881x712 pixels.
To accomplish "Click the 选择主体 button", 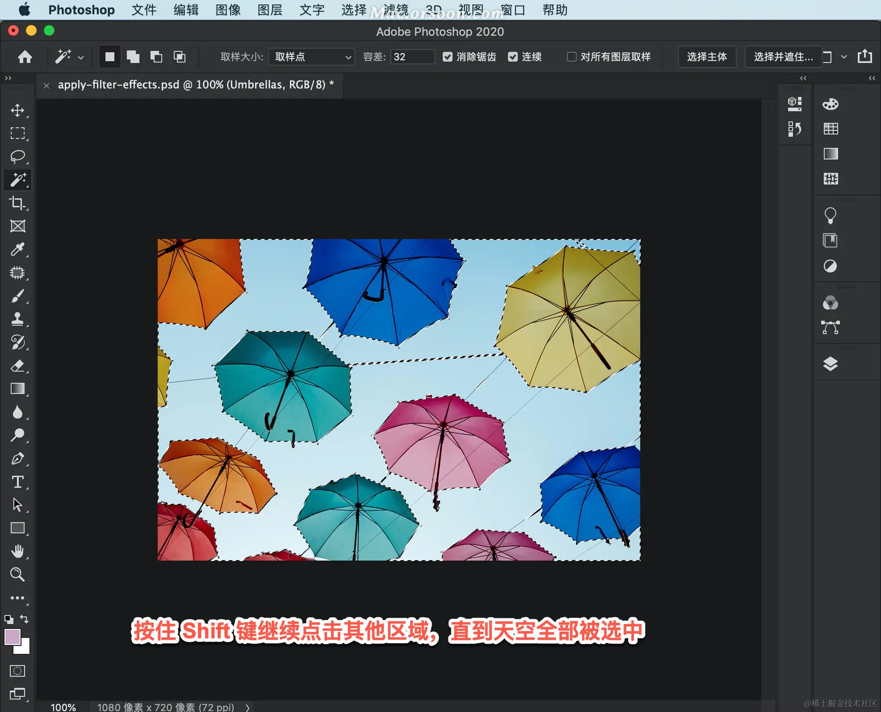I will (707, 57).
